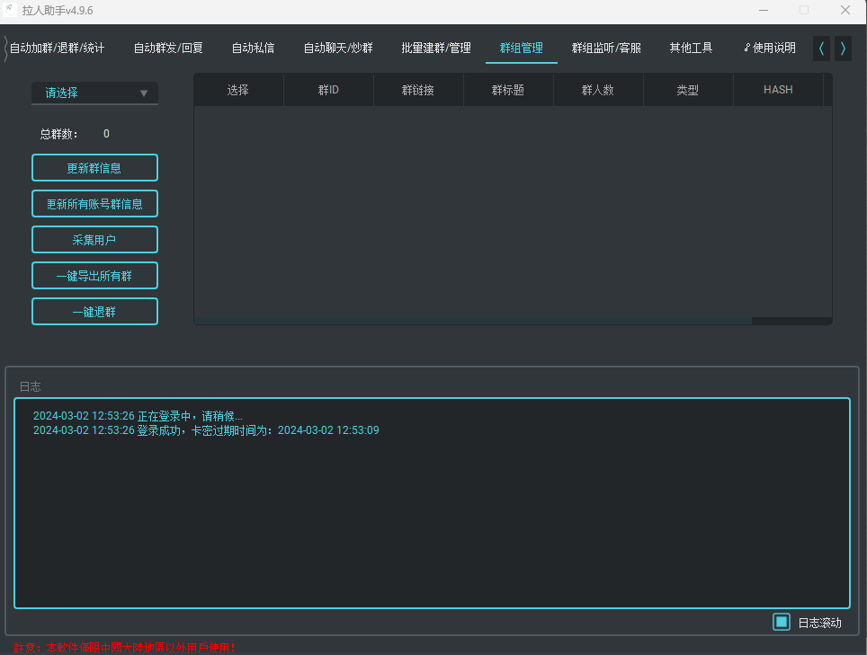Click the 群人数 column header
The height and width of the screenshot is (655, 867).
pos(598,90)
